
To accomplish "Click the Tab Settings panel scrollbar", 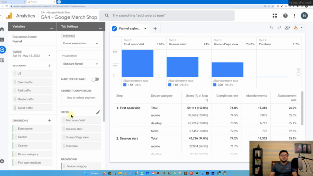I will (104, 76).
